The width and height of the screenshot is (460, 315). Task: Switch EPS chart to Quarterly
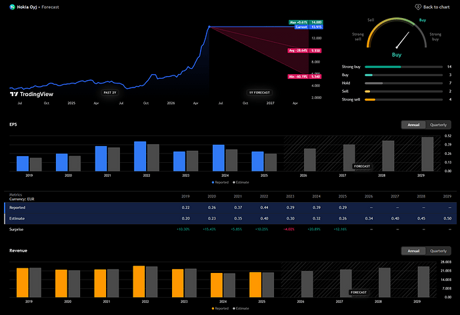438,125
